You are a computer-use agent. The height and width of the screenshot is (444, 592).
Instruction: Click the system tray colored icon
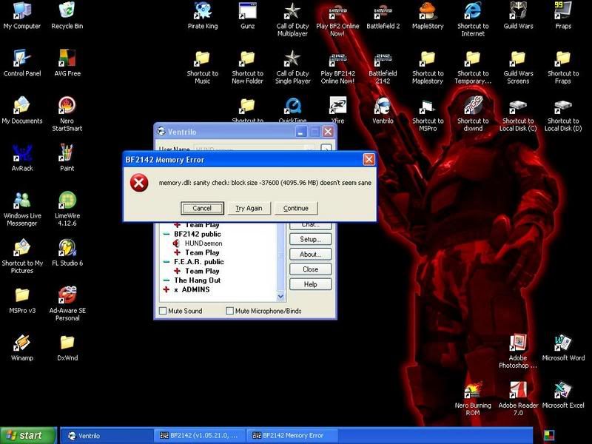(x=549, y=436)
